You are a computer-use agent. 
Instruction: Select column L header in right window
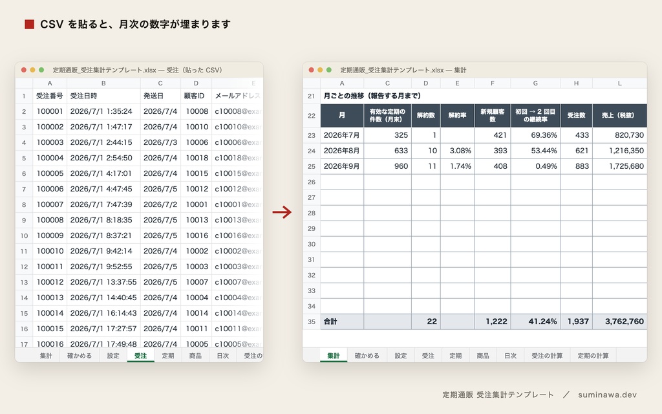(620, 83)
